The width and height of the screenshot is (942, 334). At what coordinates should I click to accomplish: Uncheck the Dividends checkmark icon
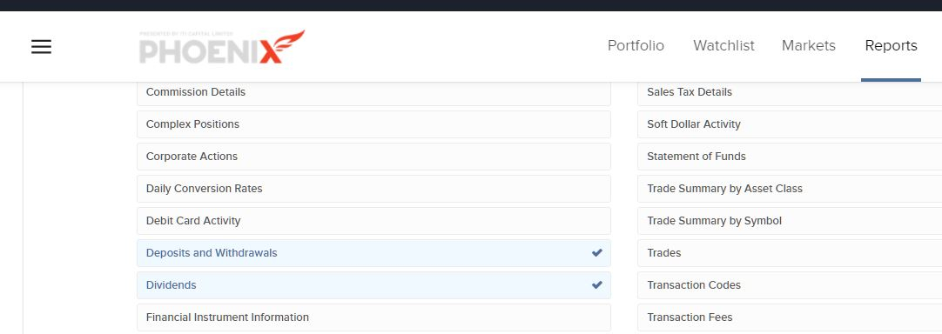click(x=596, y=284)
